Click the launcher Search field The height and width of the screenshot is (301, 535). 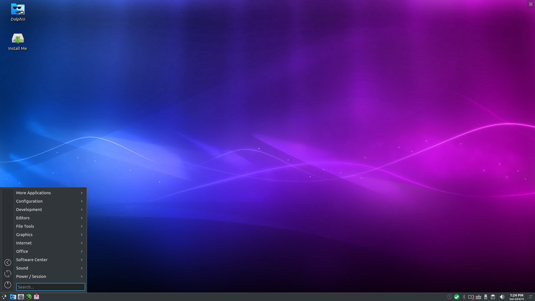pyautogui.click(x=50, y=287)
